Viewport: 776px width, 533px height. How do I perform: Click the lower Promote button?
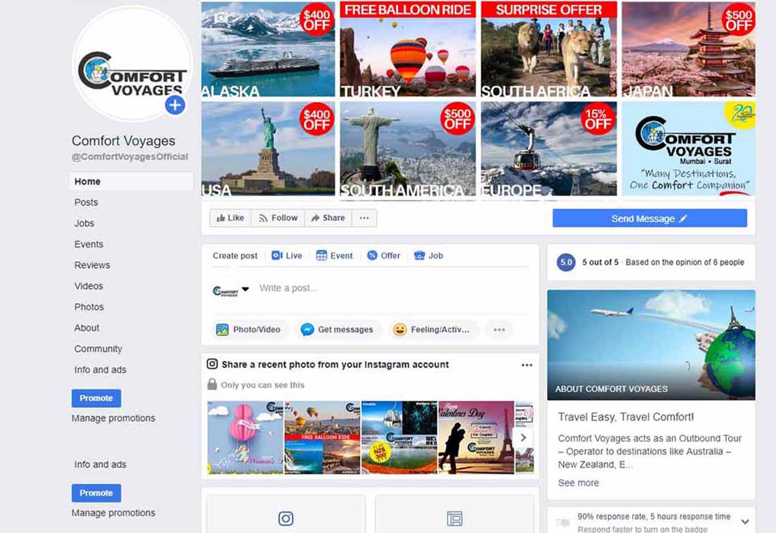point(96,492)
